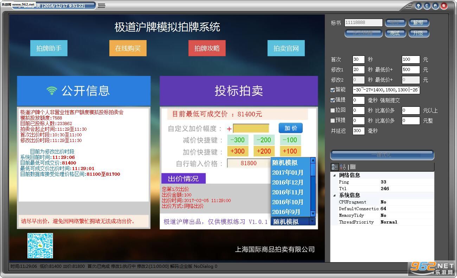Open the 在线购买 tile

(x=128, y=48)
